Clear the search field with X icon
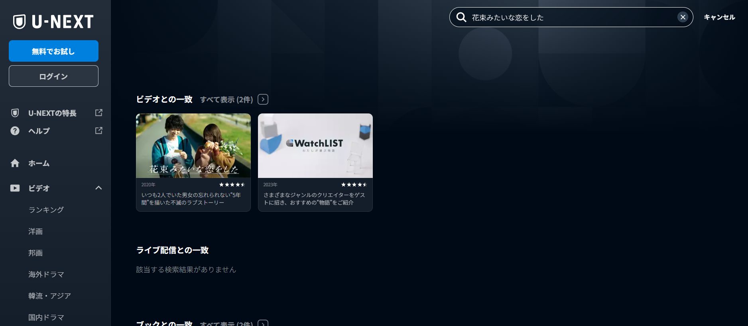748x326 pixels. click(x=683, y=17)
